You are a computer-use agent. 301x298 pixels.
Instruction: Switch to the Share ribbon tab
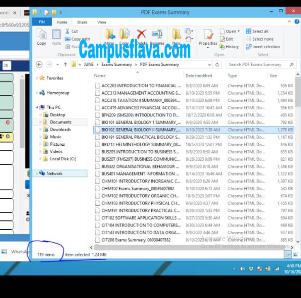pos(82,22)
